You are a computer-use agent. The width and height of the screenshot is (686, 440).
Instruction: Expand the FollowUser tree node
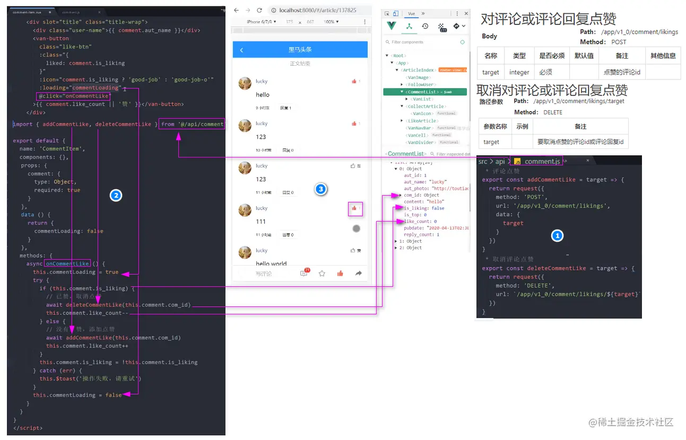pyautogui.click(x=402, y=84)
